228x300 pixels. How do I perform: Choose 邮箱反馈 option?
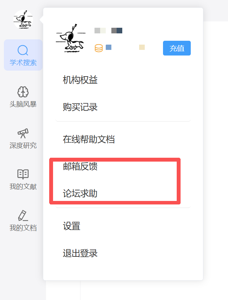coord(80,166)
